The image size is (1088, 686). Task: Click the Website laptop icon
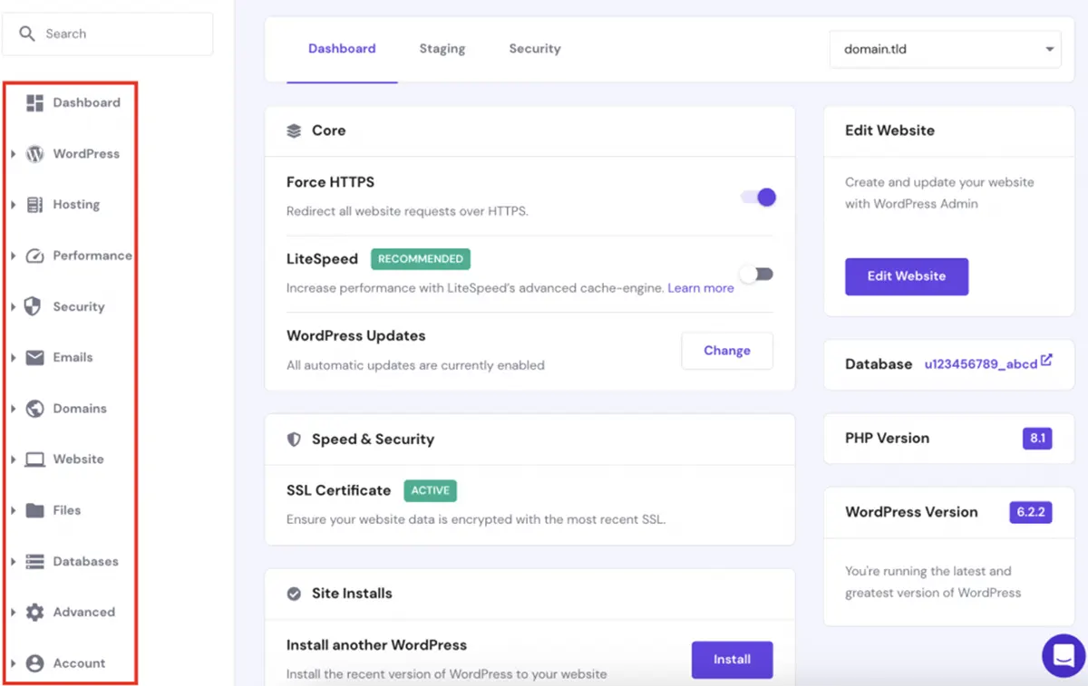[x=34, y=459]
